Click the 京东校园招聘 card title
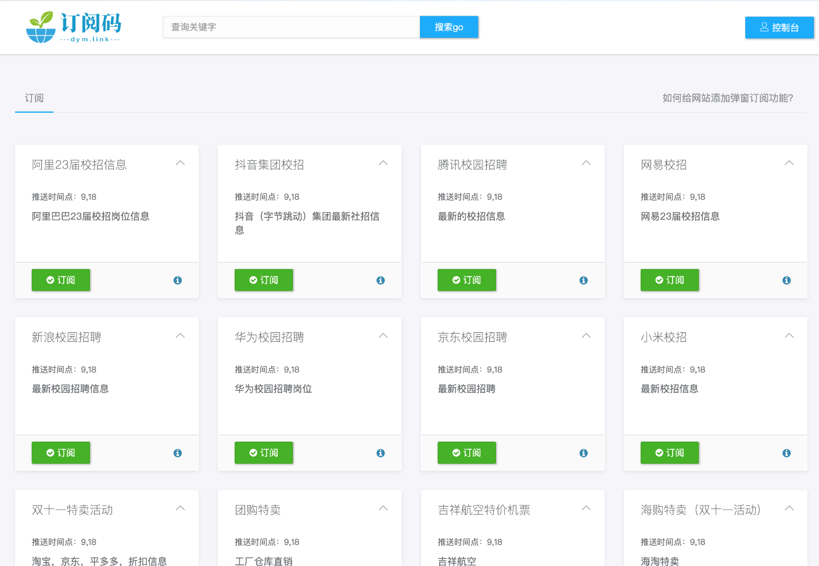The height and width of the screenshot is (566, 819). pos(472,338)
